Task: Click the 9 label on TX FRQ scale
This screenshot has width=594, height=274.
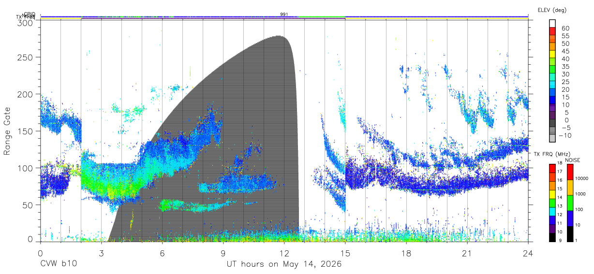Action: [x=560, y=241]
